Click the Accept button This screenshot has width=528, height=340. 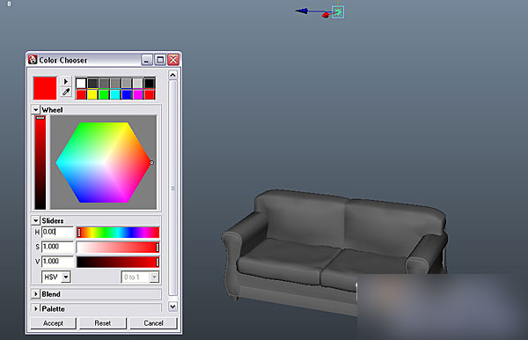tap(53, 323)
